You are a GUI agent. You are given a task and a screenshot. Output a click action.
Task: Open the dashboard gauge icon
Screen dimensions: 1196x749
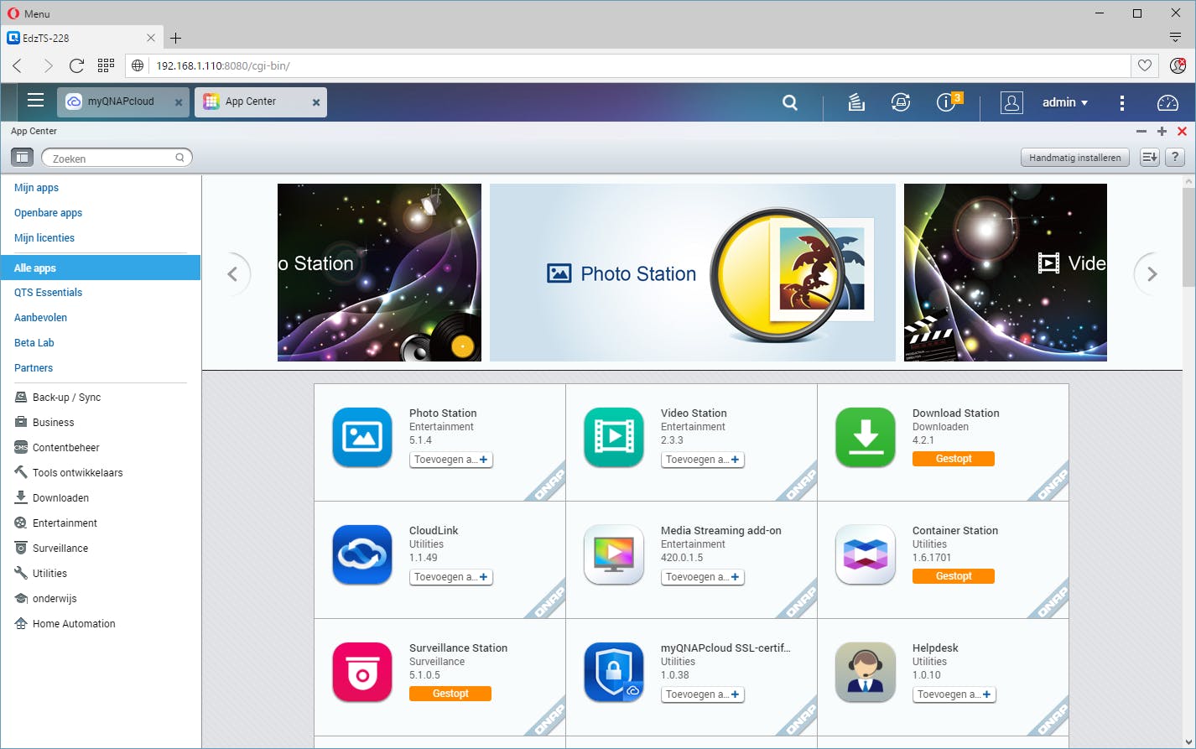(1167, 102)
